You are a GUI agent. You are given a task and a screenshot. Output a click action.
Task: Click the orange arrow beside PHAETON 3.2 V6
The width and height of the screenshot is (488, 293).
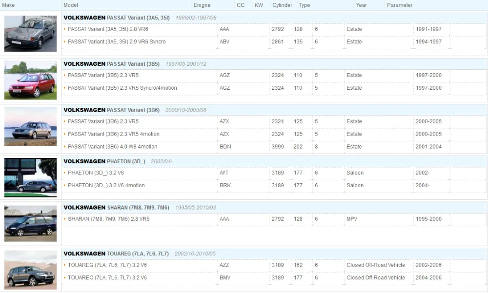coord(64,173)
